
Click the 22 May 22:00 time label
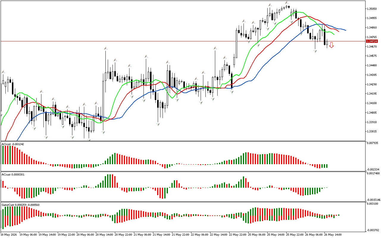coord(237,234)
